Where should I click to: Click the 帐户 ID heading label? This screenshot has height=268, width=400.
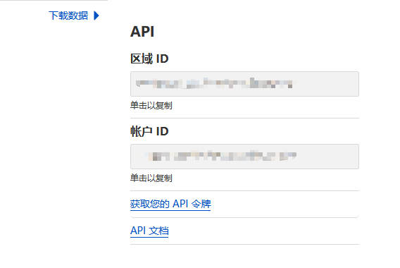point(149,131)
